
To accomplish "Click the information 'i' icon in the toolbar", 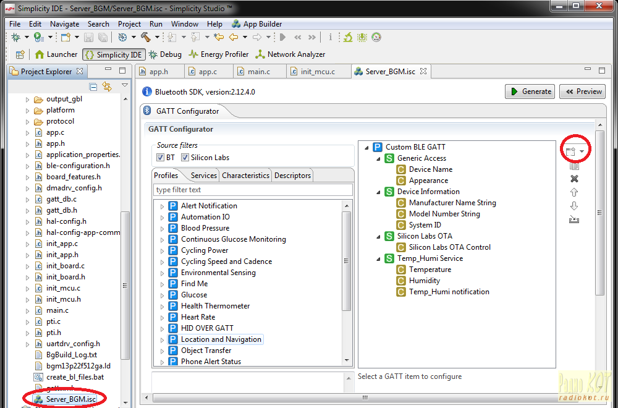I will pyautogui.click(x=330, y=38).
